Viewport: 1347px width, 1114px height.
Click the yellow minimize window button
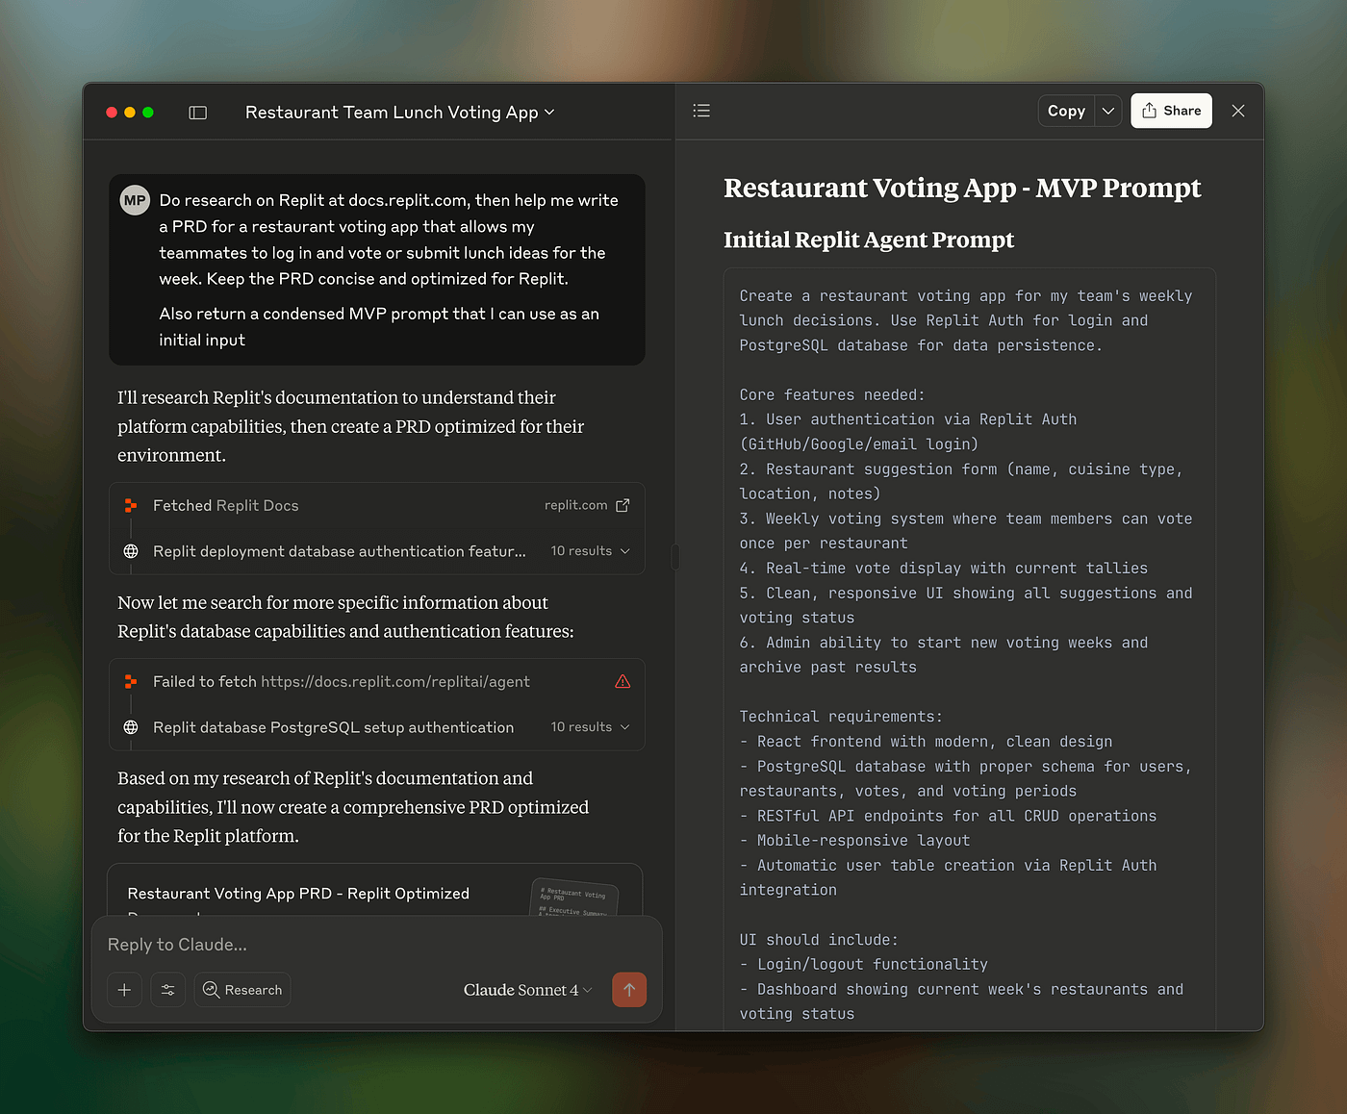point(130,113)
